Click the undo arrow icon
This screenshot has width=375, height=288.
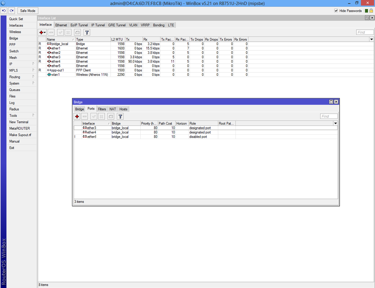coord(4,11)
